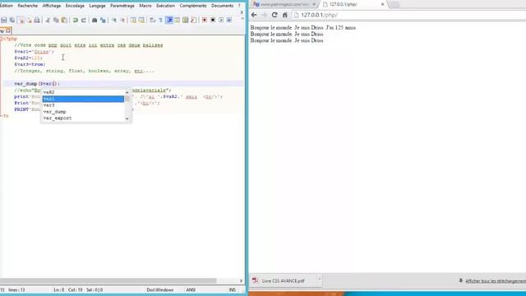Click the Copy toolbar icon
This screenshot has height=296, width=526.
click(x=56, y=20)
